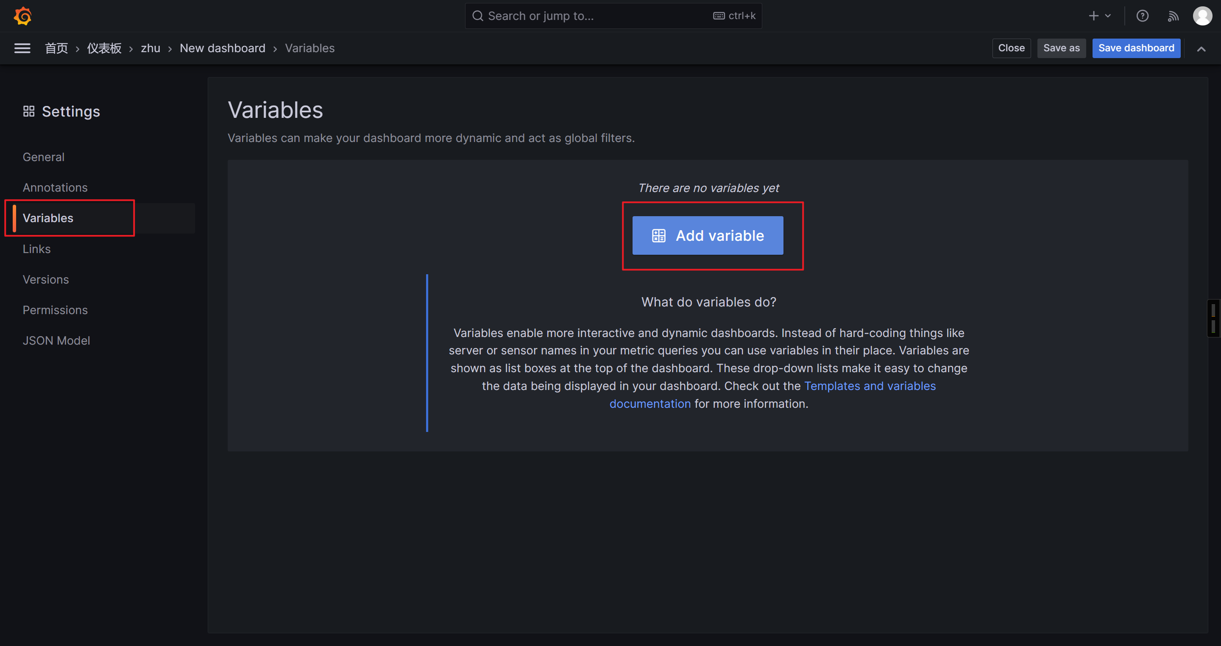1221x646 pixels.
Task: Close the dashboard settings
Action: 1011,48
